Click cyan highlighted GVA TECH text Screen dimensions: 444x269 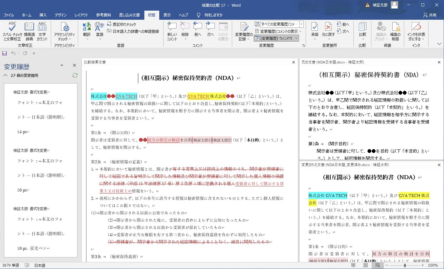point(126,96)
